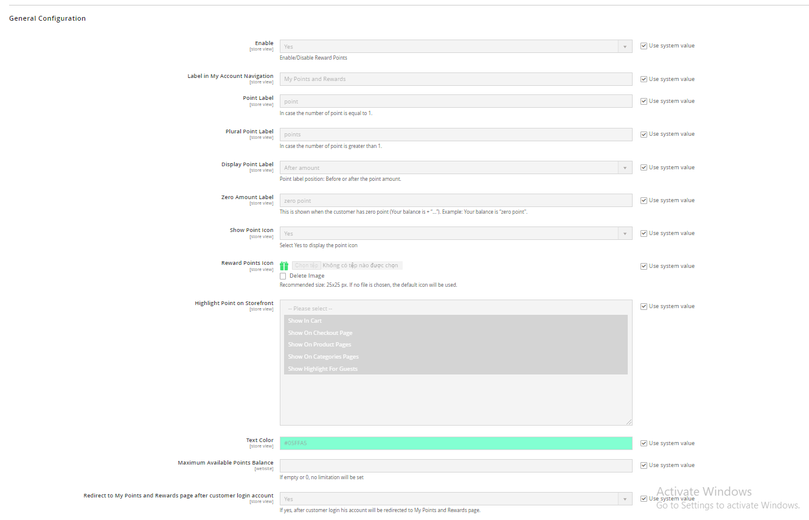
Task: Click the Zero Amount Label input field
Action: [456, 200]
